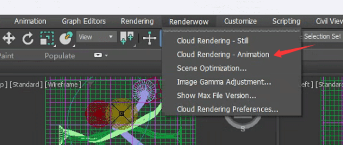This screenshot has height=145, width=343.
Task: Open Image Gamma Adjustment option
Action: click(x=224, y=82)
